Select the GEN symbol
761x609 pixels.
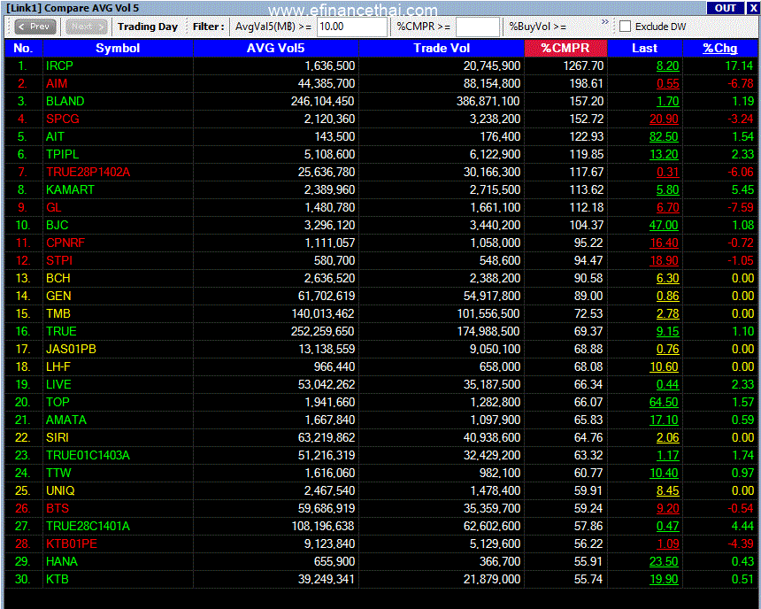[58, 297]
